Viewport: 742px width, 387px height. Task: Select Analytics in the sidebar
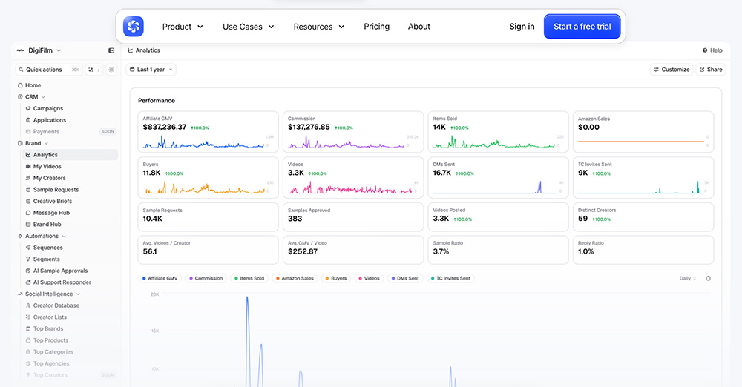[x=70, y=155]
